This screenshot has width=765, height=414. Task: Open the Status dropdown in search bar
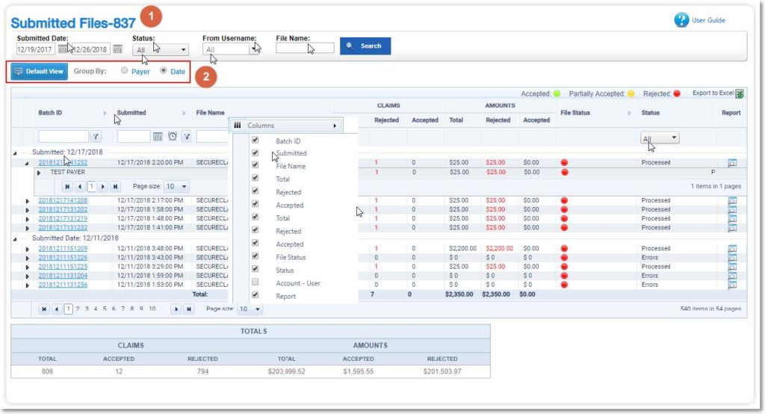161,50
